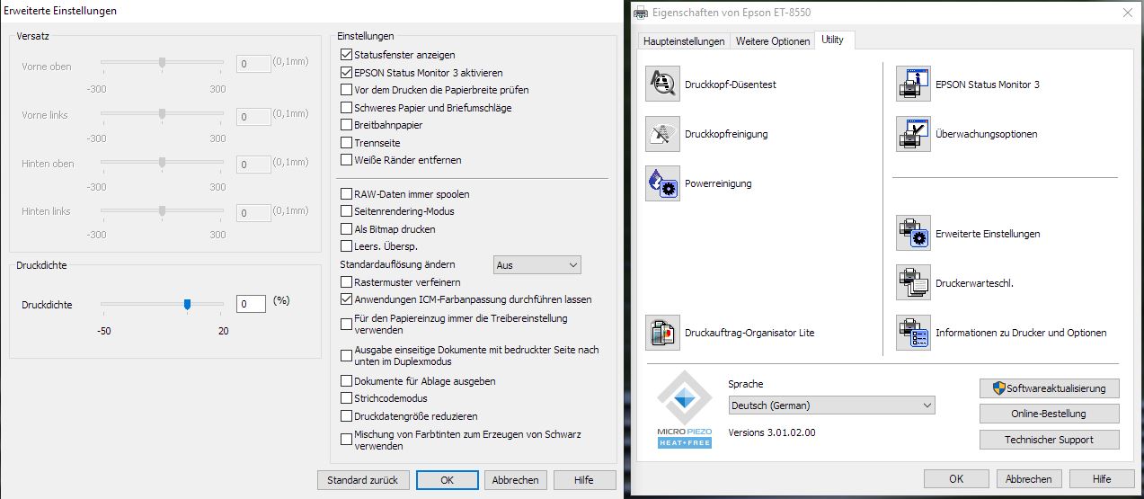Screen dimensions: 1144x499
Task: Enable Strichcodemodus checkbox
Action: tap(347, 398)
